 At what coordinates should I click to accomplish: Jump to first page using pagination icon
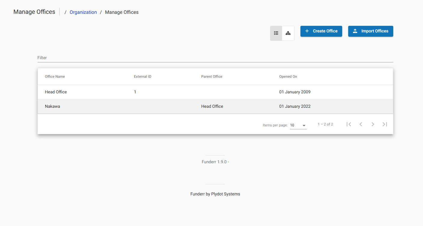point(348,124)
